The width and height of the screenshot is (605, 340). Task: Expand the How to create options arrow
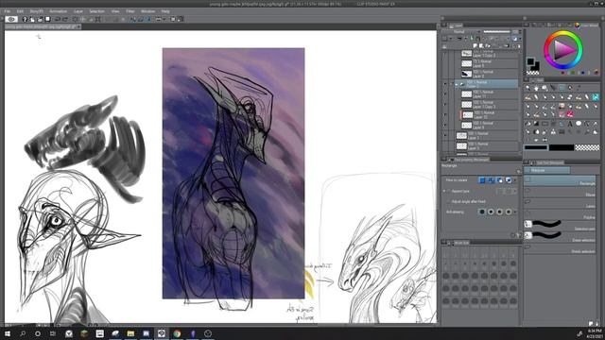[x=514, y=180]
